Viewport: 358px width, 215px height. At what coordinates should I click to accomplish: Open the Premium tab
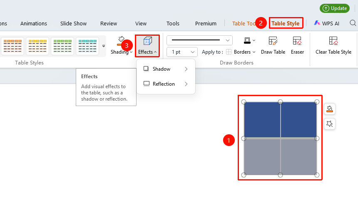tap(206, 23)
